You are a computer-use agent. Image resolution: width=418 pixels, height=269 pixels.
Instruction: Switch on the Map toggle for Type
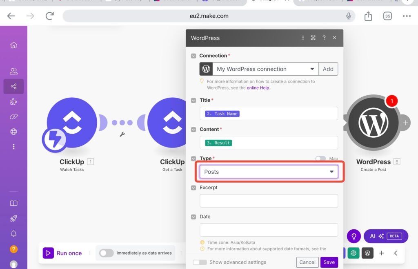(x=320, y=159)
